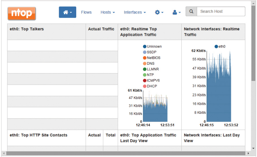Click the ICMPV6 legend label
Viewport: 257px width, 157px height.
click(153, 80)
